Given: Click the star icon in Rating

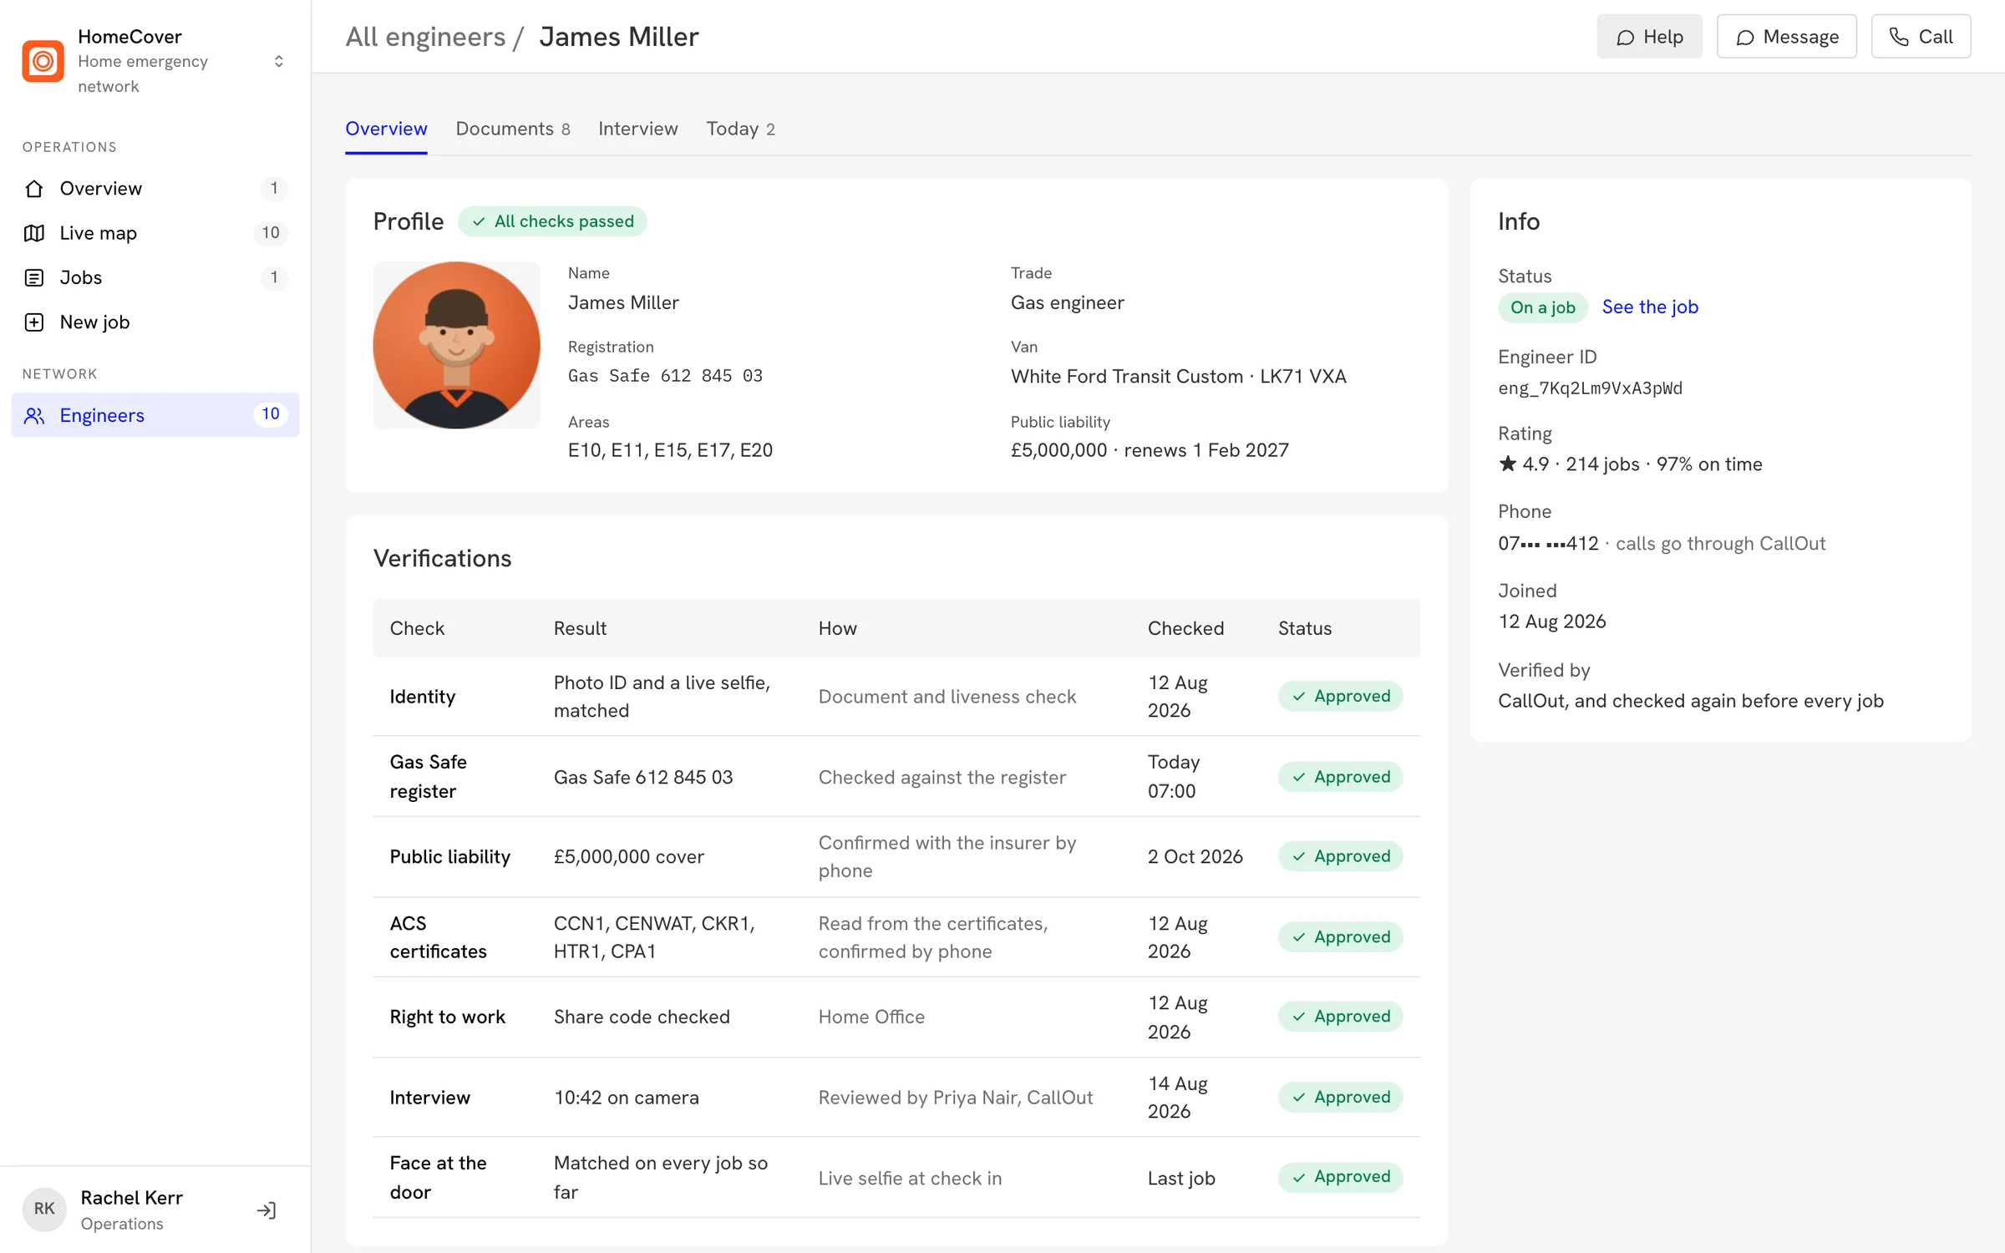Looking at the screenshot, I should point(1507,464).
